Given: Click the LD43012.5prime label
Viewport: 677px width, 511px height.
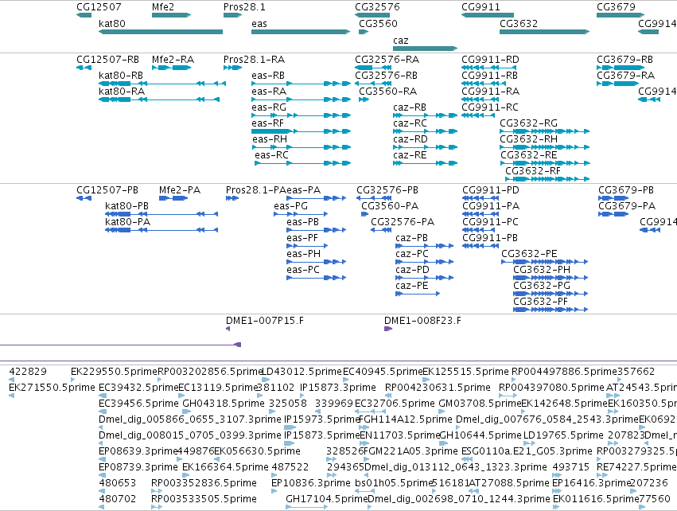Looking at the screenshot, I should click(302, 372).
